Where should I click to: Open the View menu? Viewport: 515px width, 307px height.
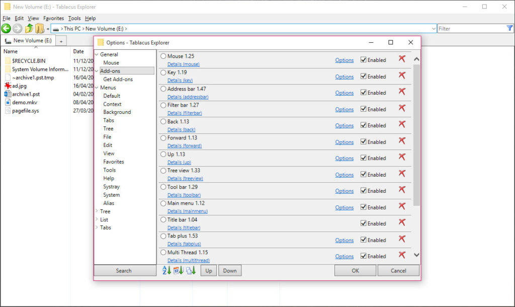(33, 19)
